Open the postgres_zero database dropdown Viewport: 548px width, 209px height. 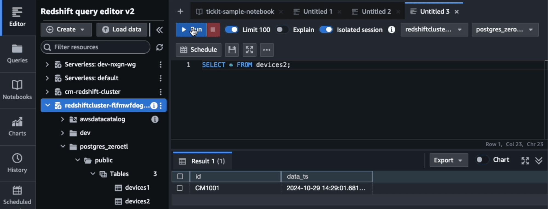tap(505, 30)
